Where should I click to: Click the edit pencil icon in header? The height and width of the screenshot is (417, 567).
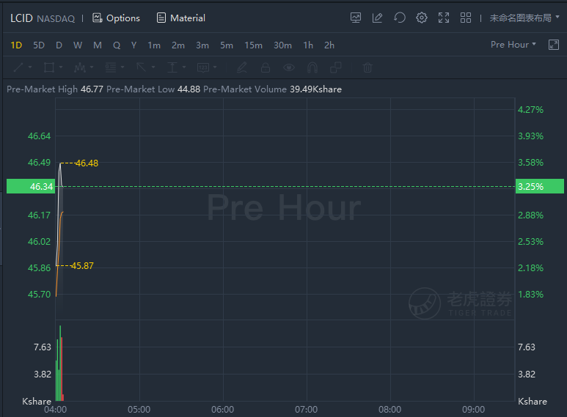tap(377, 18)
